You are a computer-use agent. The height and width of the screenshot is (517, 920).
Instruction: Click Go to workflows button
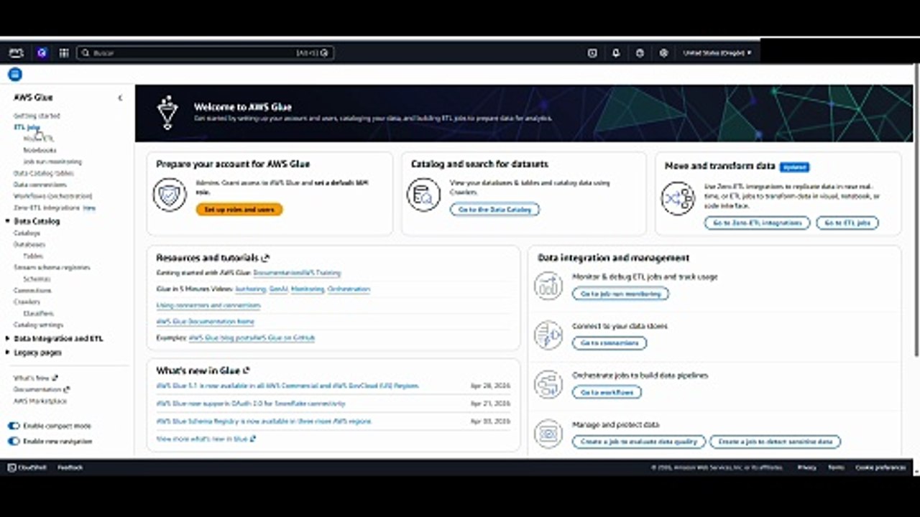(x=607, y=393)
